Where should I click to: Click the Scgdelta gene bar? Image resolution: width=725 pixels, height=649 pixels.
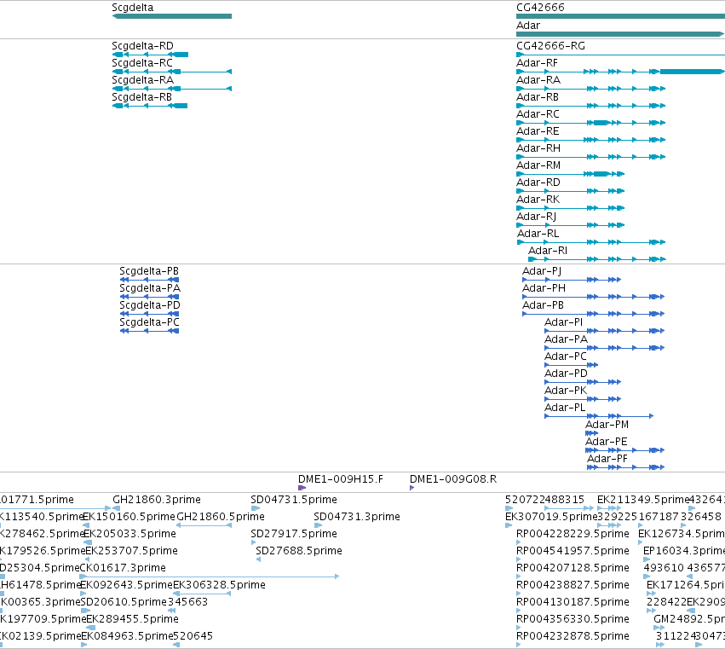[172, 16]
